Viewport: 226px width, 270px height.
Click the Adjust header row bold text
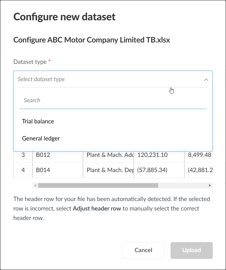point(97,209)
